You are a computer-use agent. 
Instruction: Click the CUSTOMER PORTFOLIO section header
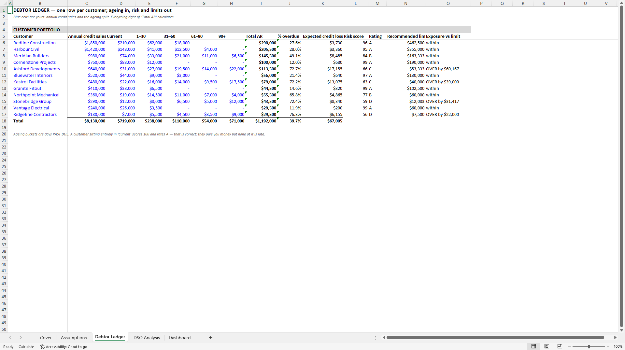point(40,30)
